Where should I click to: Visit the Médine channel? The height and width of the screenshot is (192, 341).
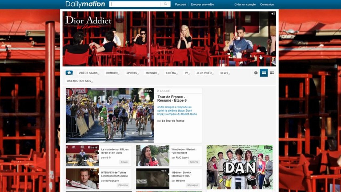coord(180,181)
